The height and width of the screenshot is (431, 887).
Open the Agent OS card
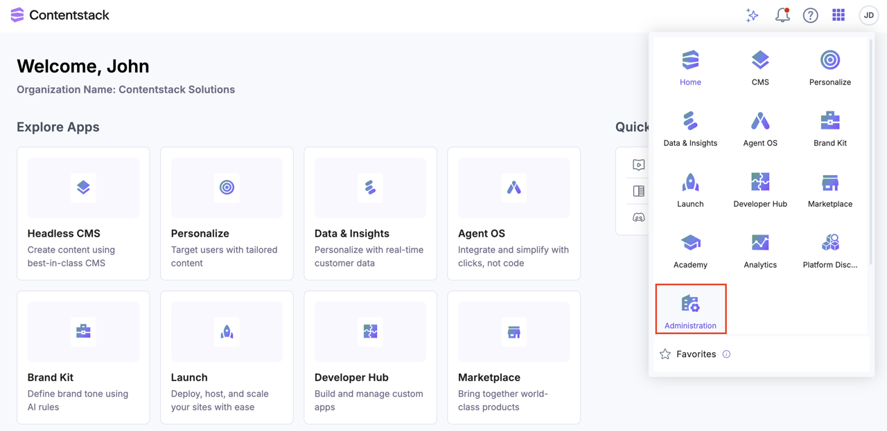pos(513,213)
